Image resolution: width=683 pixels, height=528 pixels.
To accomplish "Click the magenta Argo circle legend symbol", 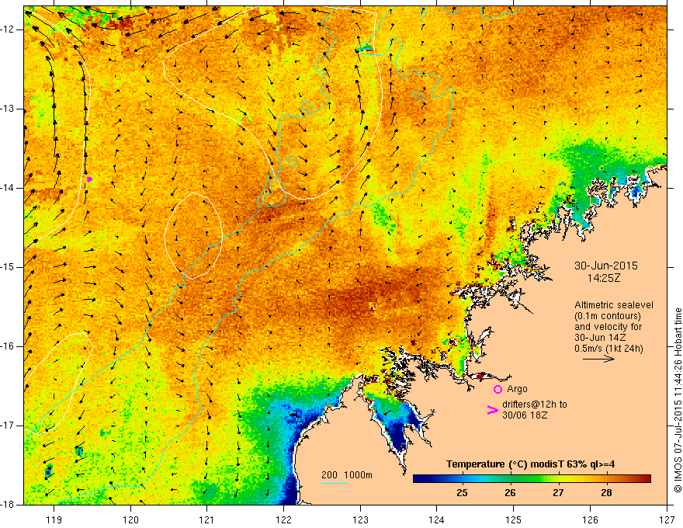I will tap(498, 389).
